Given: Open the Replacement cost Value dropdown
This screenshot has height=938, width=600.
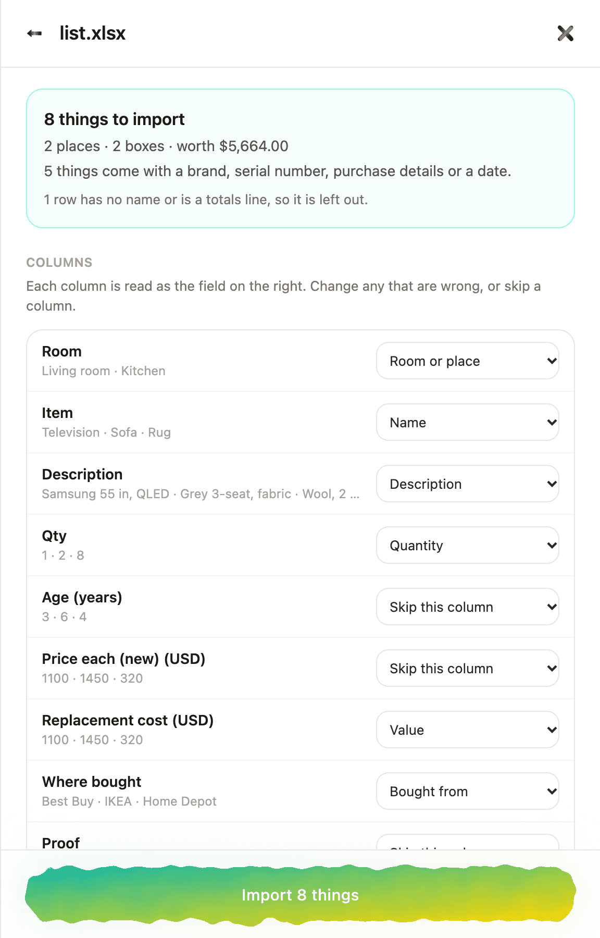Looking at the screenshot, I should coord(468,730).
